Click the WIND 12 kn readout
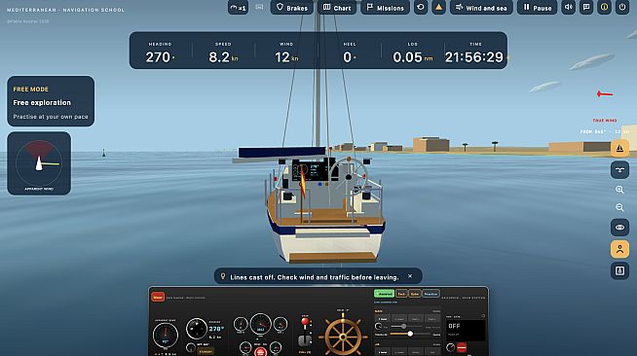 (x=286, y=53)
